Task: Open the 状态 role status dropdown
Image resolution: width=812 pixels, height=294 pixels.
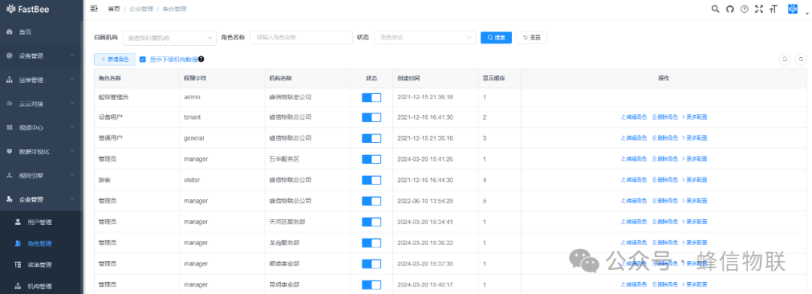Action: point(425,38)
